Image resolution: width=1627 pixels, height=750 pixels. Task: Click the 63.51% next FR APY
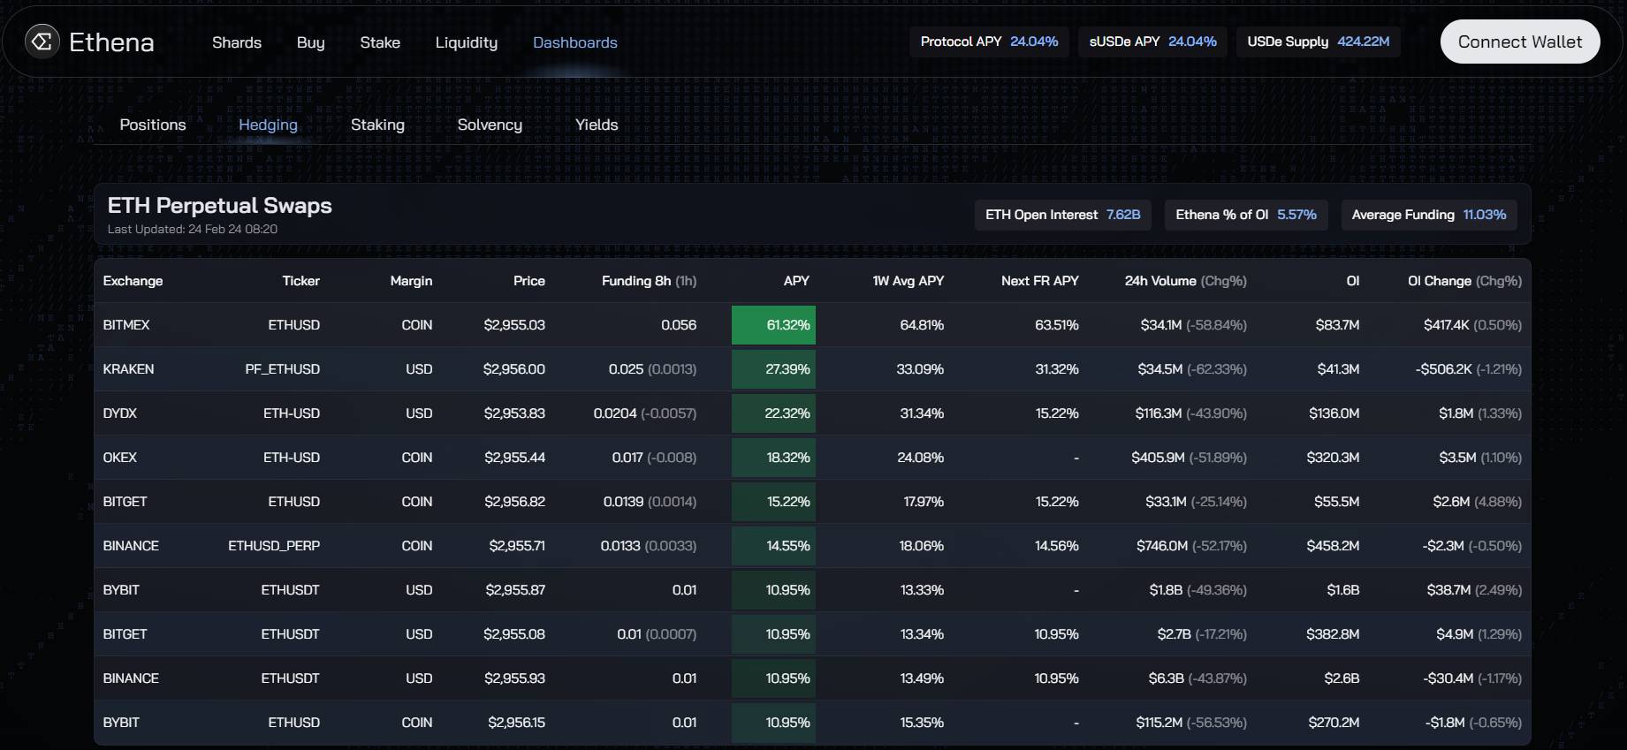coord(1057,325)
